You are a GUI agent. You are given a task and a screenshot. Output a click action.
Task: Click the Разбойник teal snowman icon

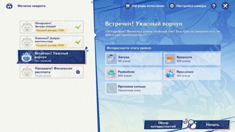tap(111, 74)
